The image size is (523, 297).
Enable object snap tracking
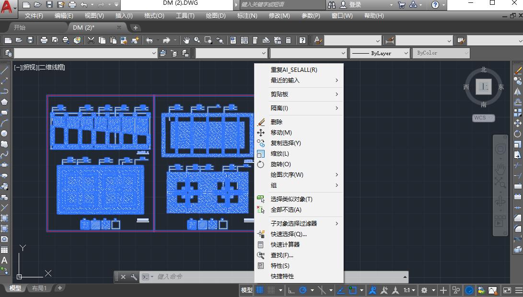point(341,290)
